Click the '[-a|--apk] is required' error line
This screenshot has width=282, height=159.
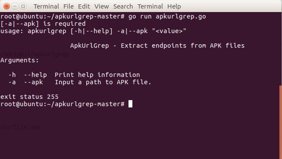tap(43, 24)
